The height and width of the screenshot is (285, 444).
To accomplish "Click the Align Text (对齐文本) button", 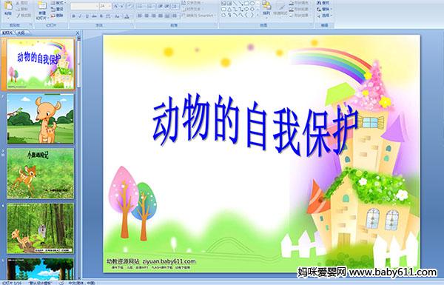I will coord(192,9).
